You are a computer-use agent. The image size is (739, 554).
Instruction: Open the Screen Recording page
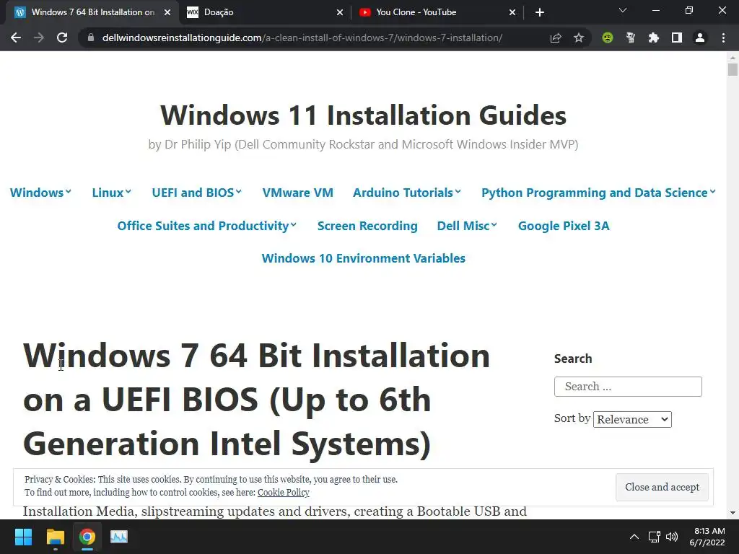[367, 226]
